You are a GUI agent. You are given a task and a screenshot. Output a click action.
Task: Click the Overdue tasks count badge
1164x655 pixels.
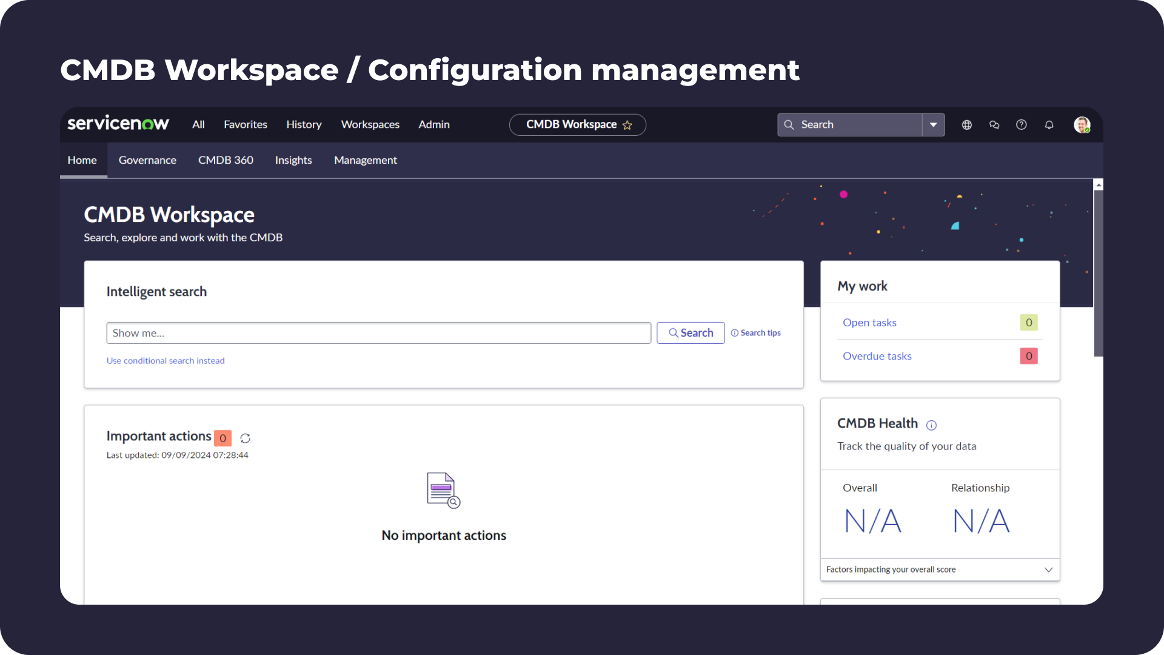click(x=1029, y=356)
